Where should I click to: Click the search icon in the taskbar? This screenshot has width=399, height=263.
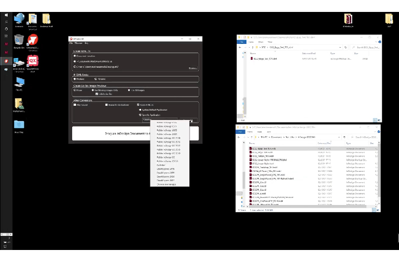pyautogui.click(x=6, y=22)
